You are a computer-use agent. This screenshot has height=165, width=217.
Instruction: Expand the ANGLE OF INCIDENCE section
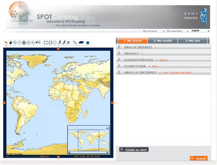[x=164, y=72]
